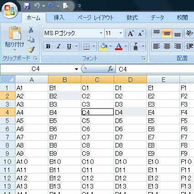The height and width of the screenshot is (194, 194).
Task: Select row 7 header
Action: (x=7, y=137)
